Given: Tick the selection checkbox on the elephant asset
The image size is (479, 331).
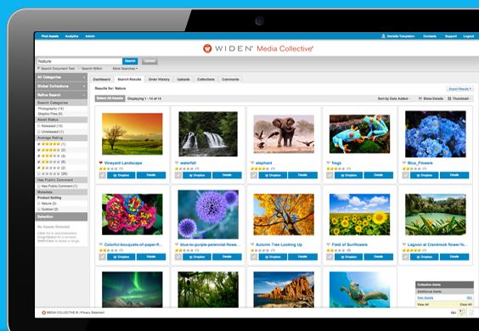Looking at the screenshot, I should (254, 176).
